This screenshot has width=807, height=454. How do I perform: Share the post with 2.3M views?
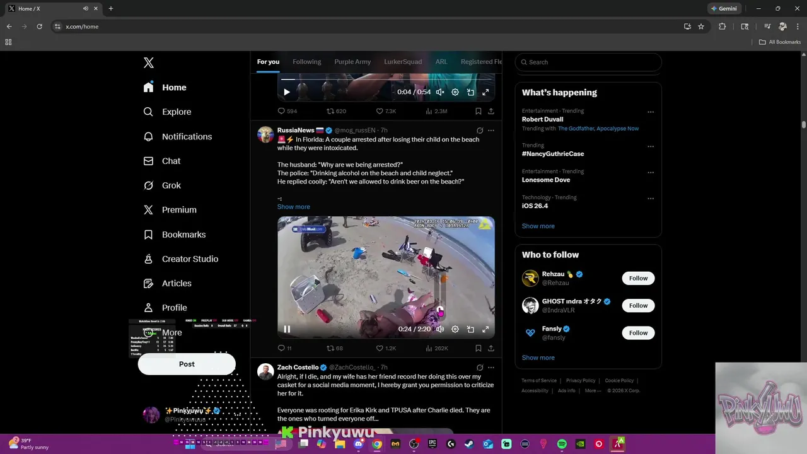tap(491, 111)
